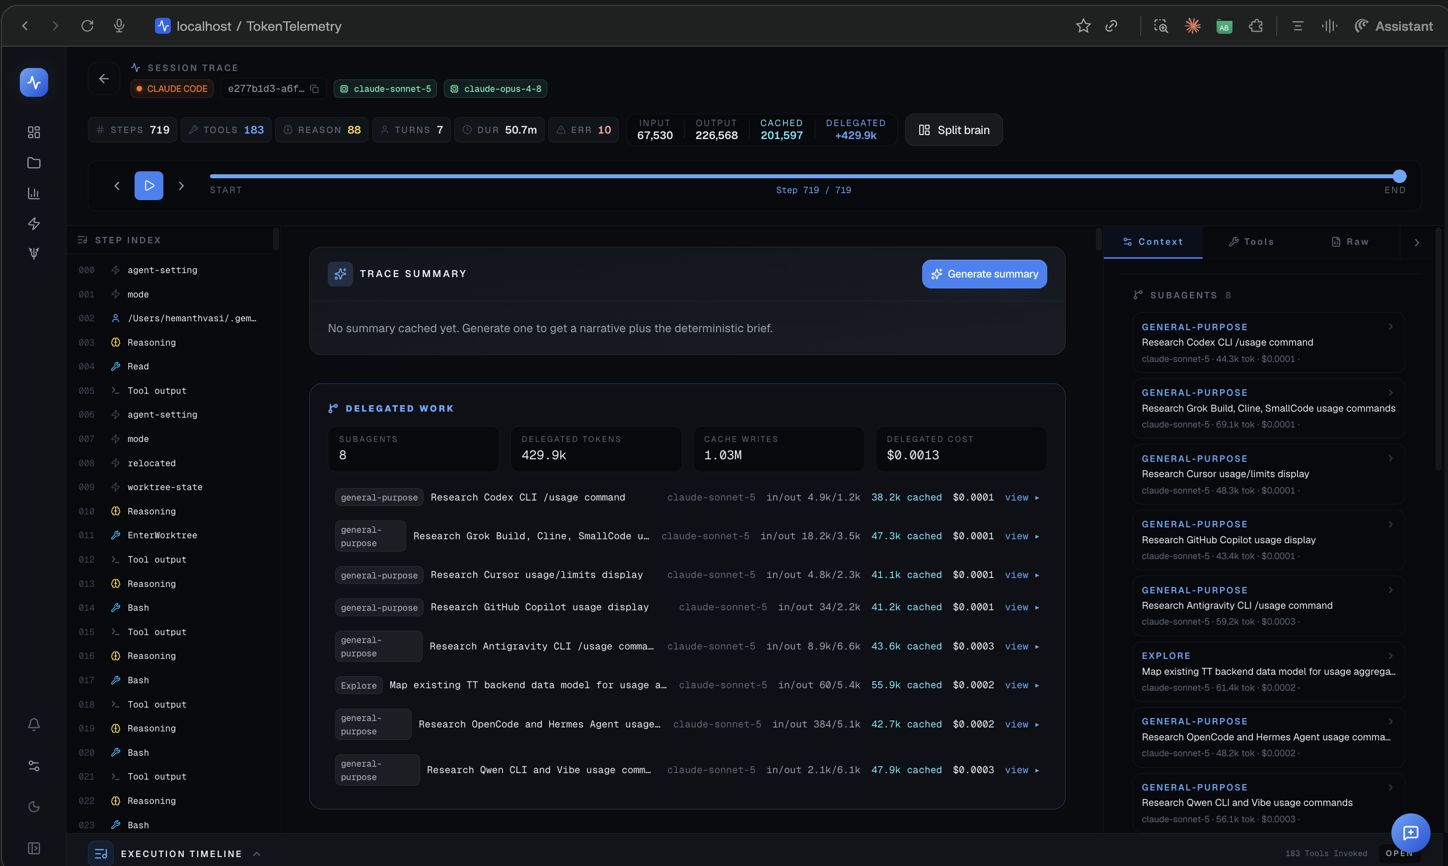Step to previous trace step

pos(117,186)
